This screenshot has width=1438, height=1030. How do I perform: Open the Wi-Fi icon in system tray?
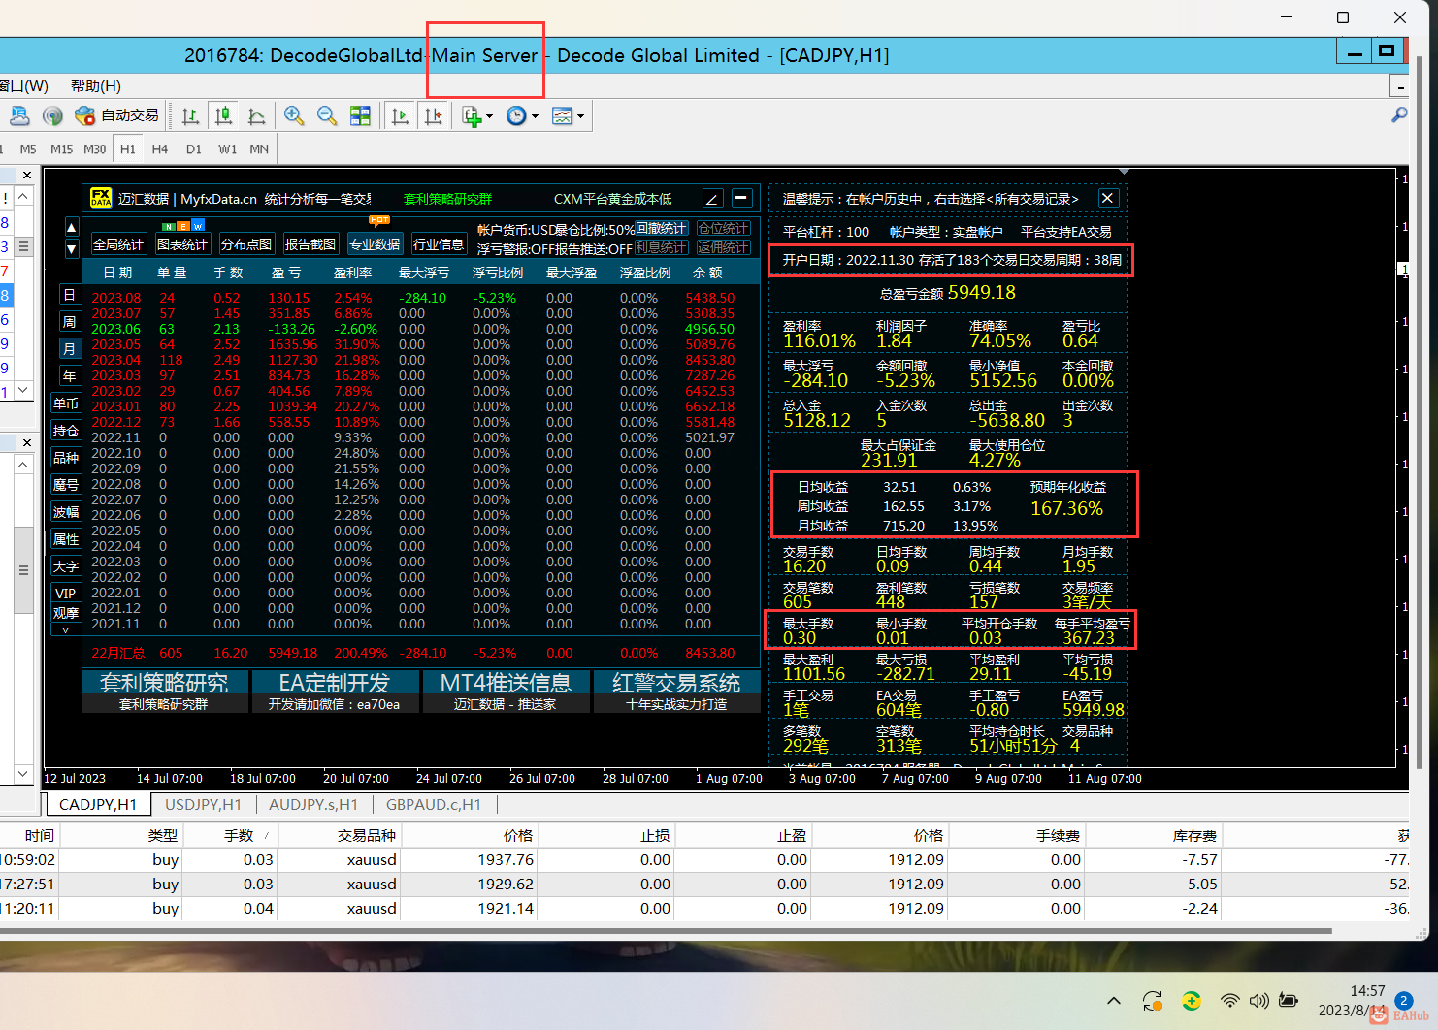point(1229,1001)
